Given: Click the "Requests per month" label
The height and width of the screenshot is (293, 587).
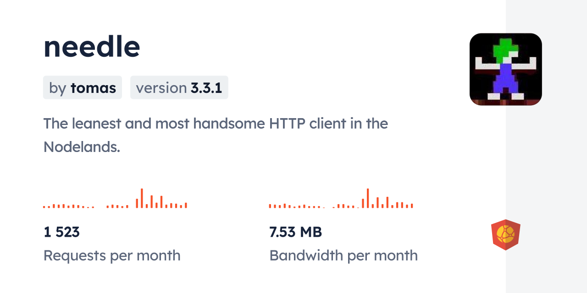Looking at the screenshot, I should pyautogui.click(x=112, y=255).
